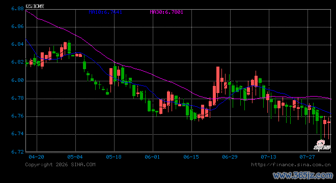Click the 6.74 price axis label
Image resolution: width=336 pixels, height=183 pixels.
(x=17, y=134)
